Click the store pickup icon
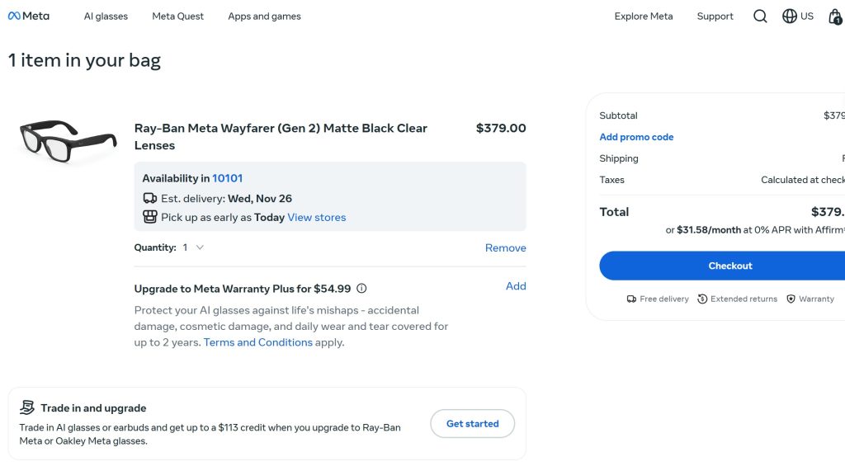This screenshot has height=466, width=845. tap(149, 218)
